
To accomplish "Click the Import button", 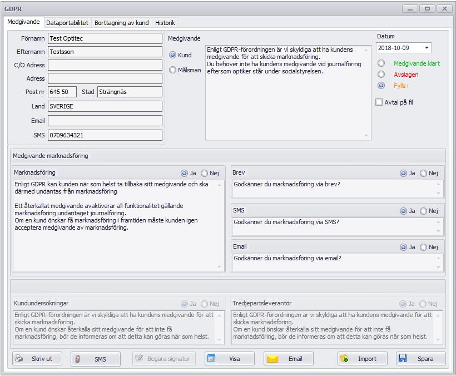I will pyautogui.click(x=363, y=359).
